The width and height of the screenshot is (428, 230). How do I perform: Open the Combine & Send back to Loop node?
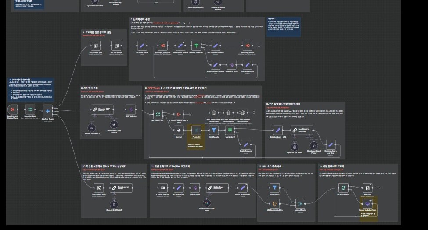[179, 114]
